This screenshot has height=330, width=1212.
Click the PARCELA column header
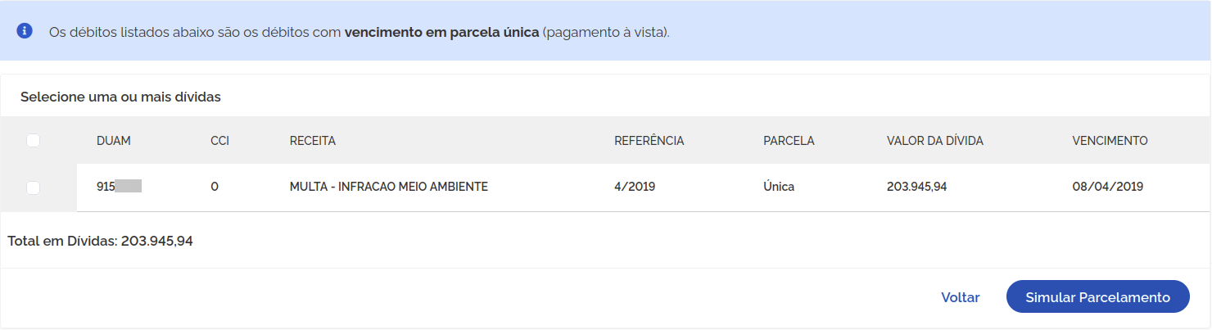click(789, 141)
